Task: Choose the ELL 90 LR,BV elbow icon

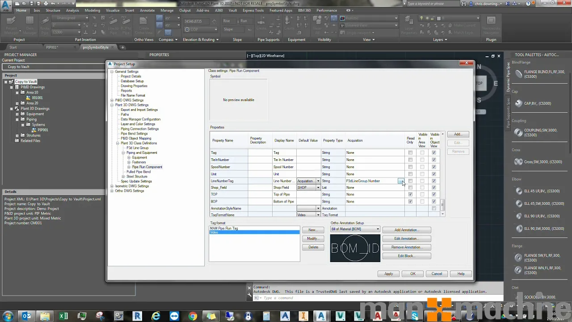Action: click(x=519, y=216)
